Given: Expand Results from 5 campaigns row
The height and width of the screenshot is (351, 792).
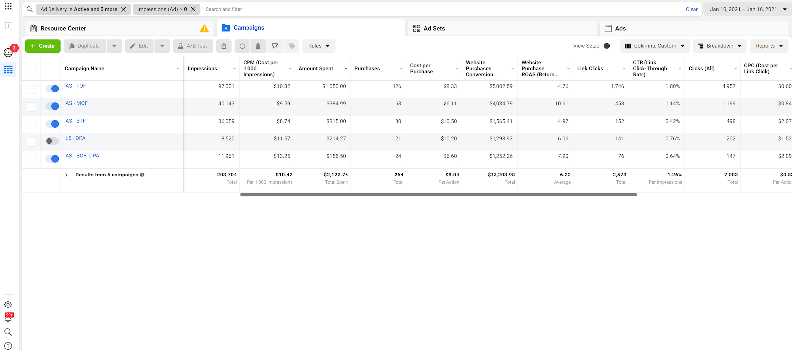Looking at the screenshot, I should click(67, 175).
